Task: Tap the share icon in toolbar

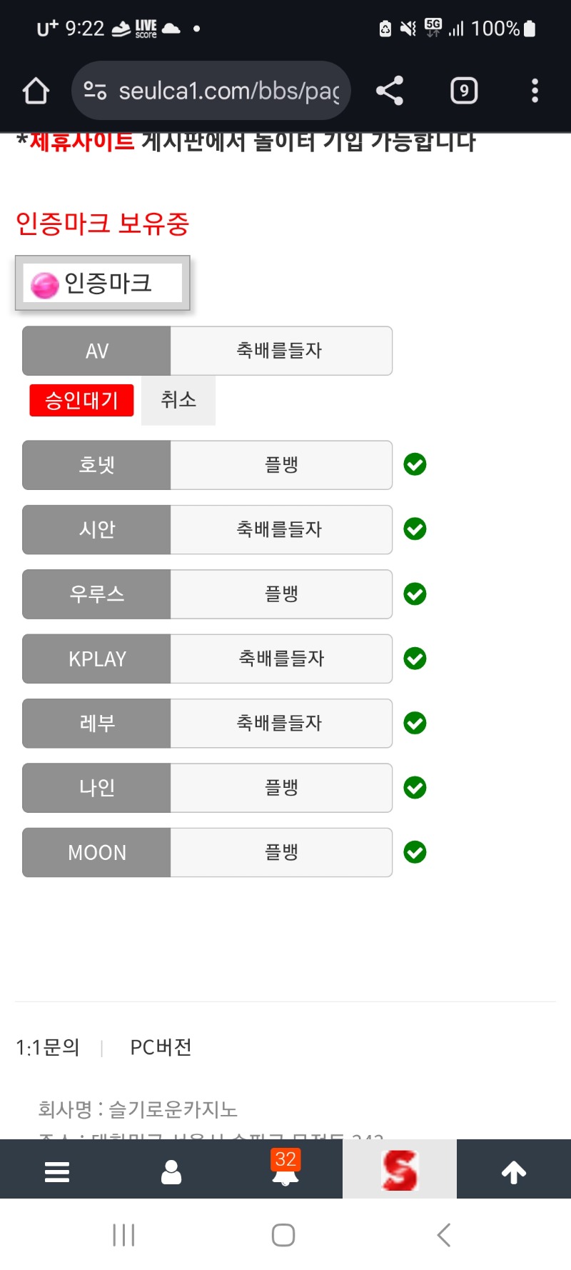Action: (x=390, y=91)
